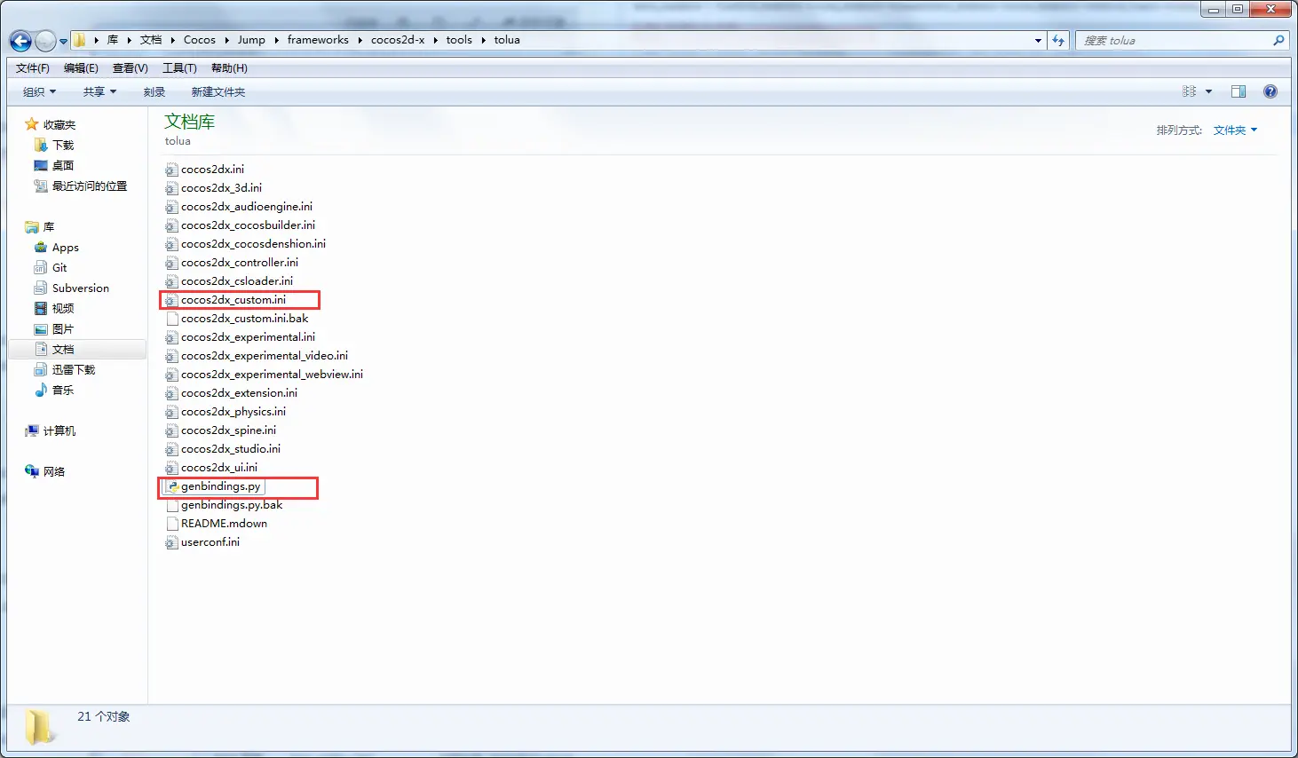Go back with the Back arrow button

tap(20, 41)
